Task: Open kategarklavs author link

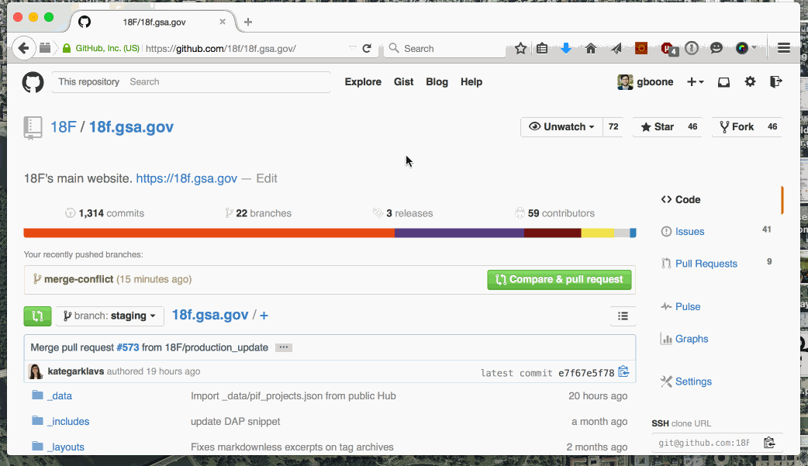Action: 76,371
